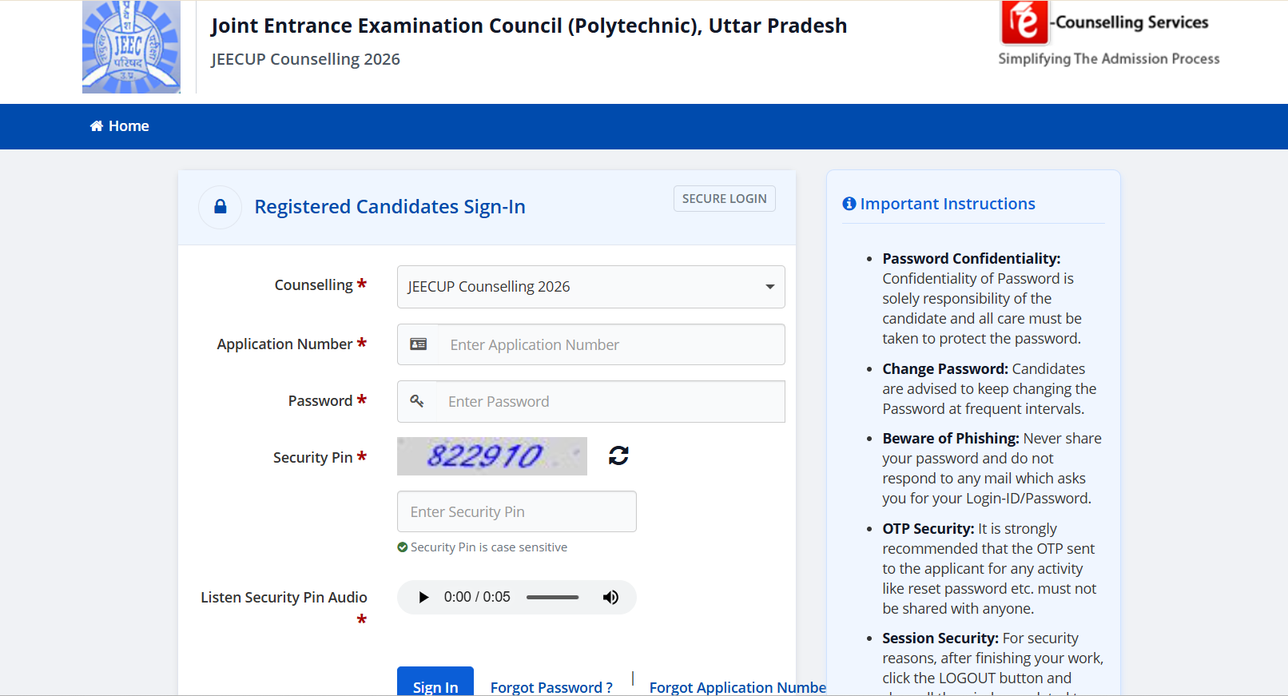Click the 'OTP Security:' instruction text
The height and width of the screenshot is (696, 1288).
(928, 528)
